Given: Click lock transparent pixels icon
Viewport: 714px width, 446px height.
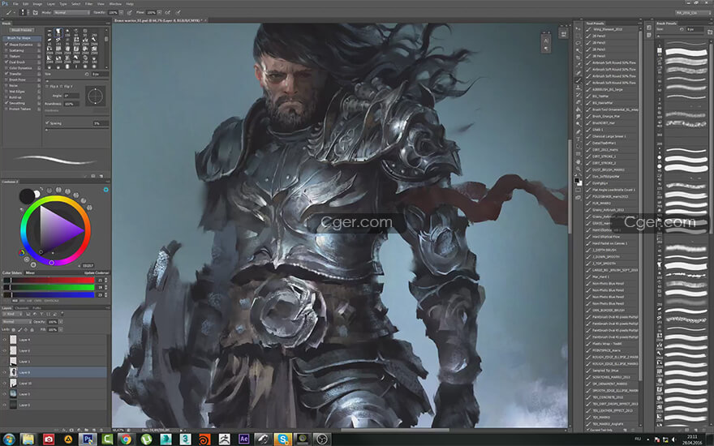Looking at the screenshot, I should point(14,329).
